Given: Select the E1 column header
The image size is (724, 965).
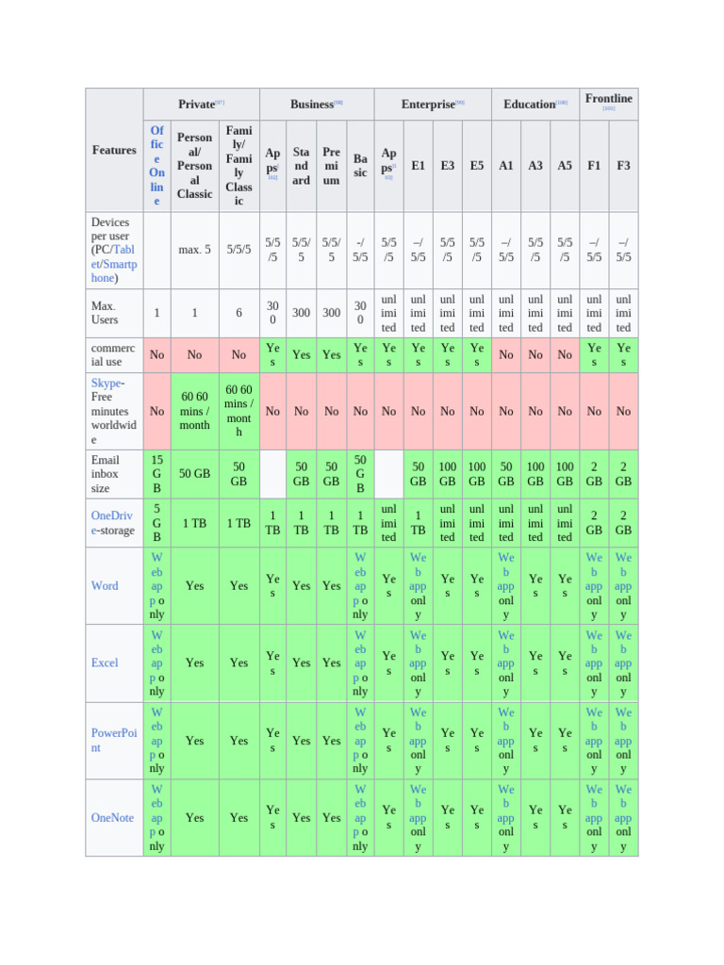Looking at the screenshot, I should click(418, 166).
